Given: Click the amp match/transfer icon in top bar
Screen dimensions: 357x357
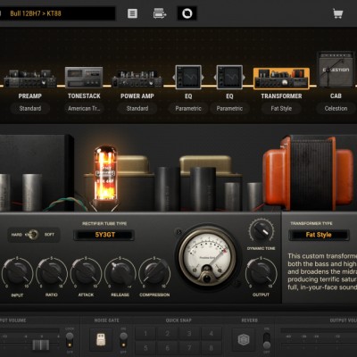Looking at the screenshot, I should 160,13.
